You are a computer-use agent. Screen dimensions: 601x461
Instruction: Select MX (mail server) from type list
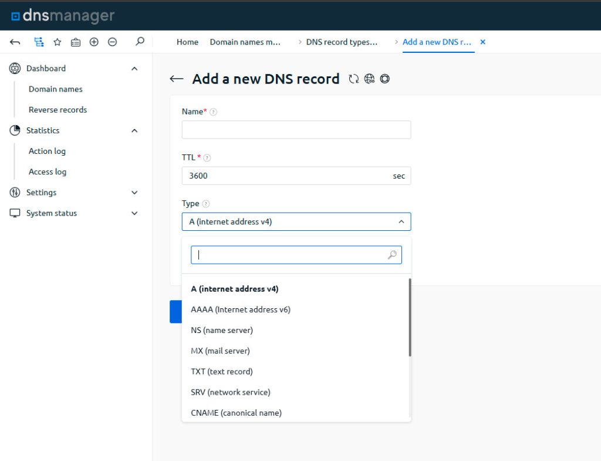point(220,351)
